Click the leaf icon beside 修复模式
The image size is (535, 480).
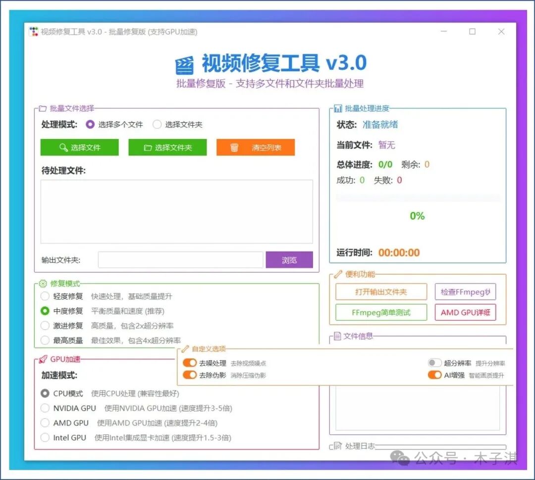[x=42, y=284]
